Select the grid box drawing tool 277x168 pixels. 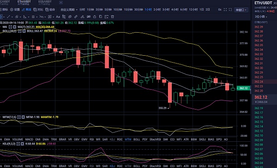(50, 17)
